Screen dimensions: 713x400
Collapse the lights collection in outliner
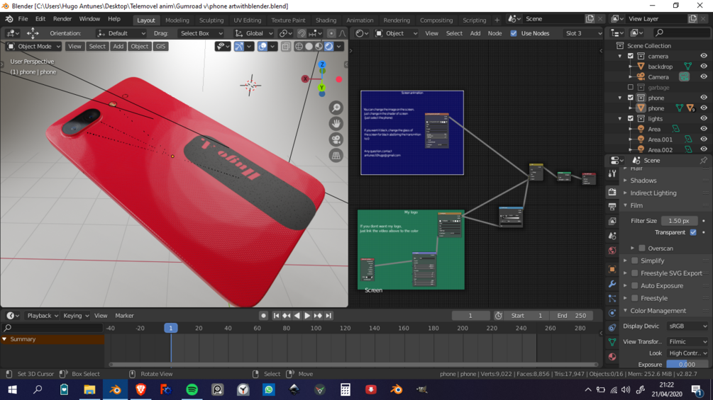click(620, 118)
